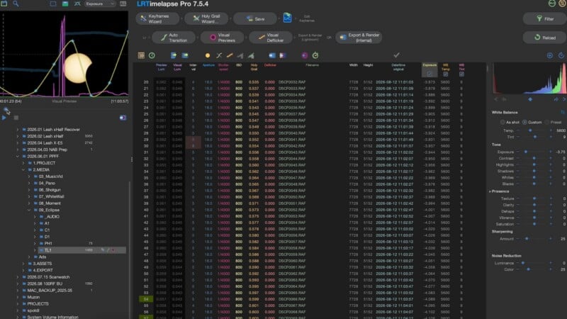The height and width of the screenshot is (319, 567).
Task: Click the Save button
Action: [255, 19]
